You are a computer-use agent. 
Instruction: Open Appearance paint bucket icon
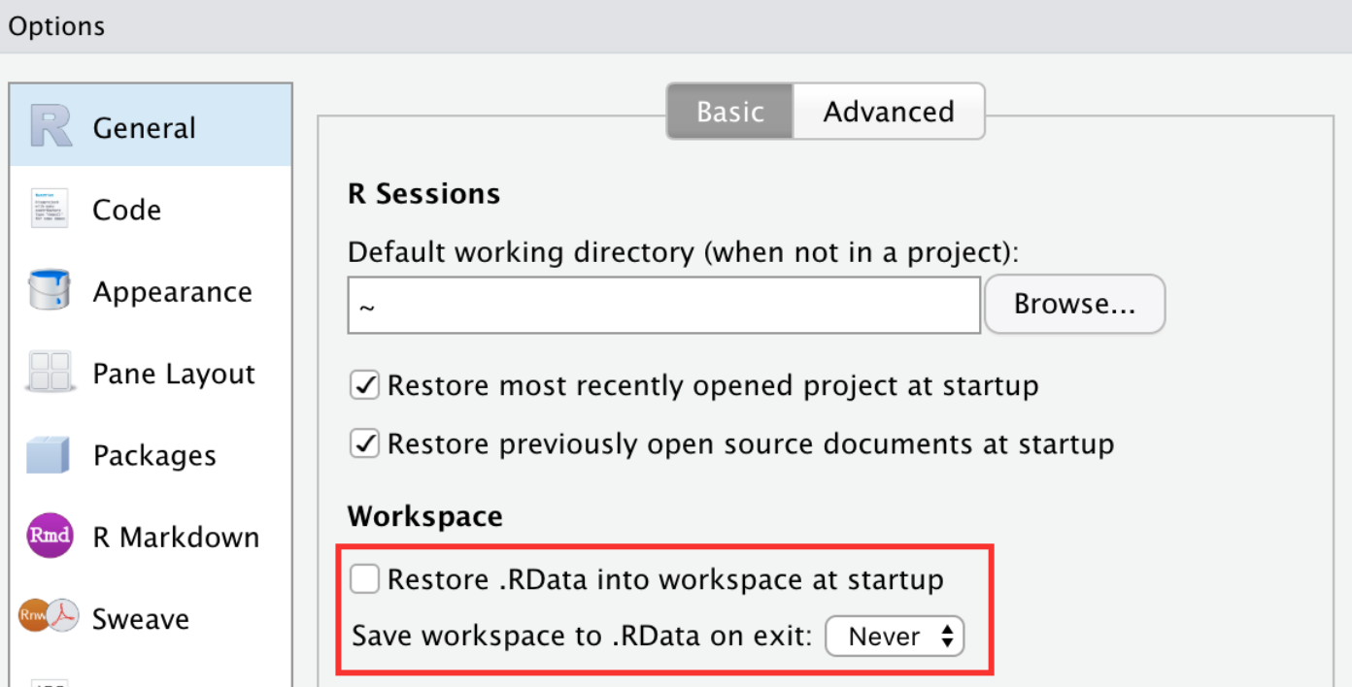[50, 291]
